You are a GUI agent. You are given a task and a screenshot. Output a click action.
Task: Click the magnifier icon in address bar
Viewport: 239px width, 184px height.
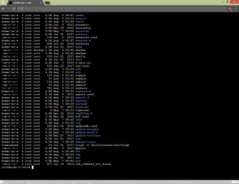click(x=20, y=9)
